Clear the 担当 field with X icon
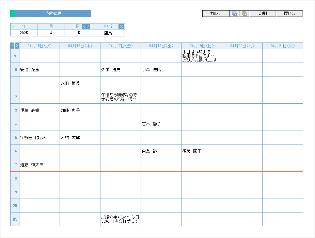Viewport: 315px width, 238px height. 121,27
